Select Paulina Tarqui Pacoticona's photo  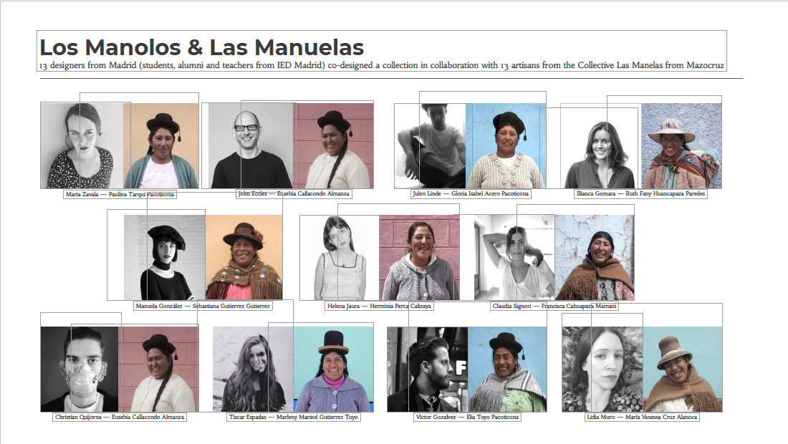click(x=161, y=145)
